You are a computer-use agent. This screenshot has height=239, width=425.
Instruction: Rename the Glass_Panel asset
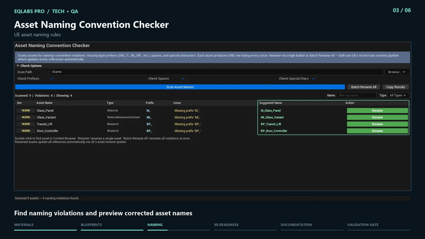(377, 111)
